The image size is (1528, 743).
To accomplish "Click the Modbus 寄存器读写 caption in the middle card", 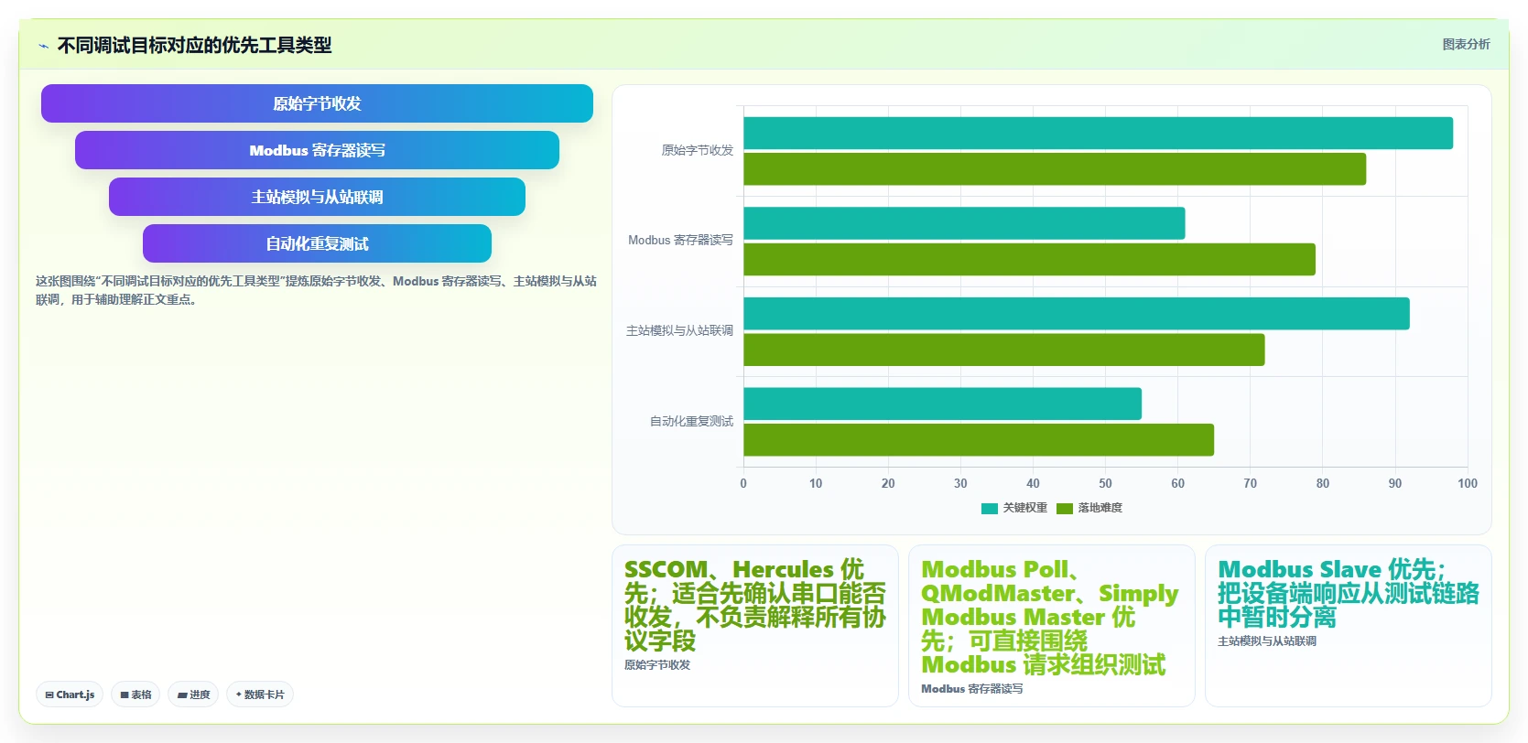I will click(972, 689).
